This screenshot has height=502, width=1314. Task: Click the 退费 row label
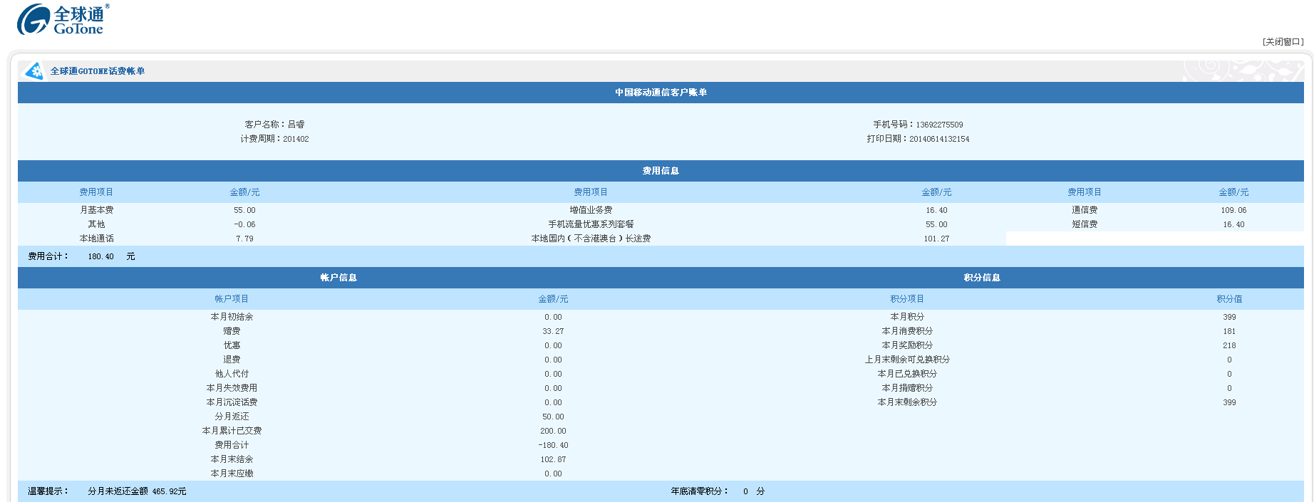coord(232,360)
